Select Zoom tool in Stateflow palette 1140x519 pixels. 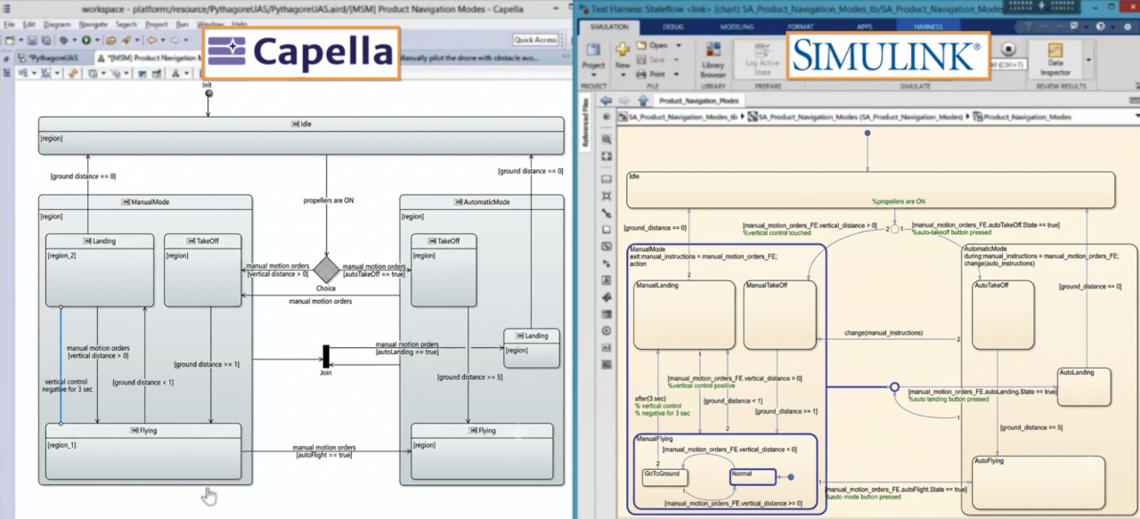click(x=607, y=140)
